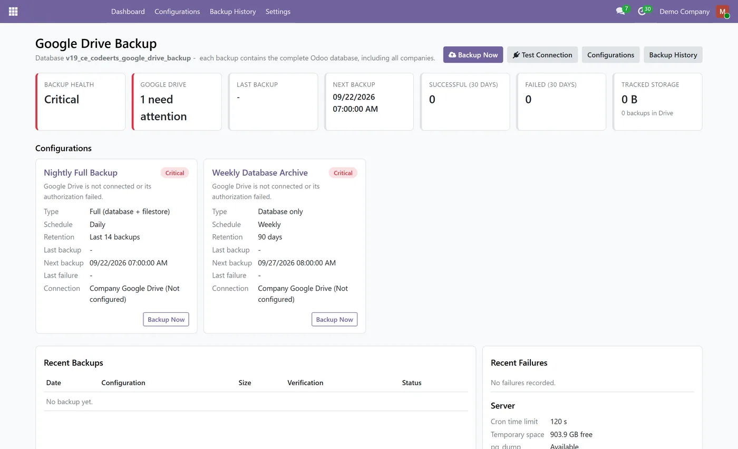The width and height of the screenshot is (738, 449).
Task: Click the Next Backup stat card
Action: pos(369,101)
